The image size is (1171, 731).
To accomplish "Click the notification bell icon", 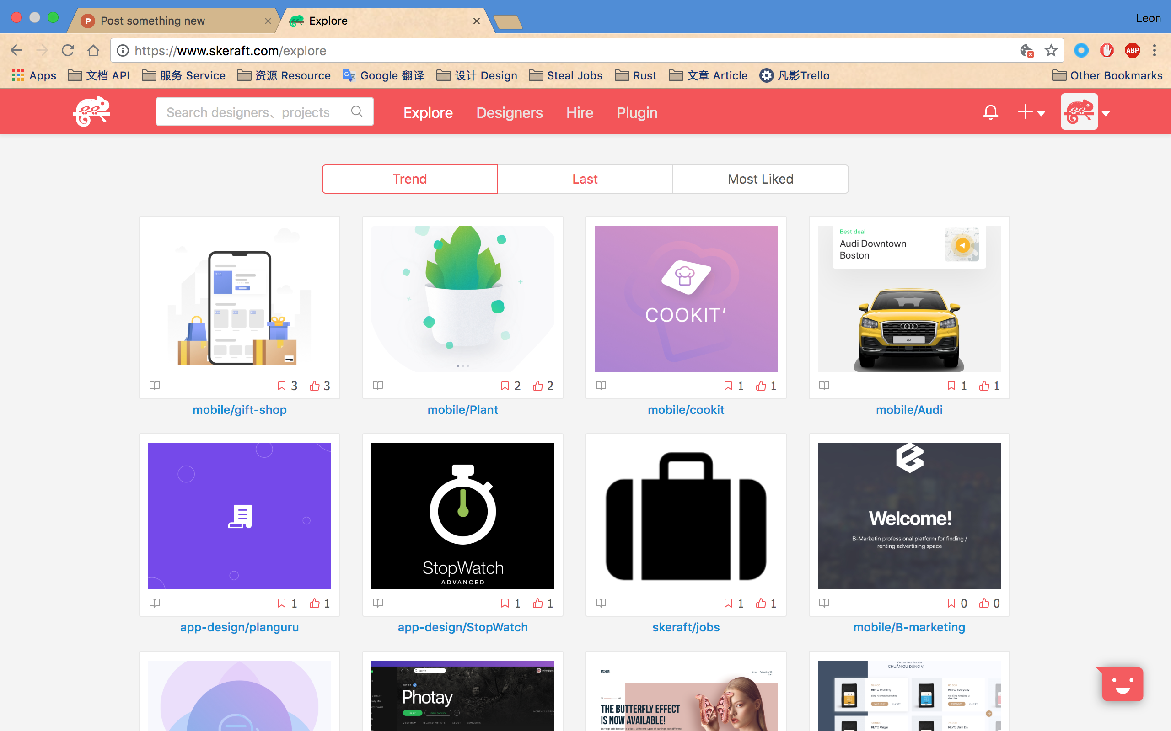I will pos(990,112).
